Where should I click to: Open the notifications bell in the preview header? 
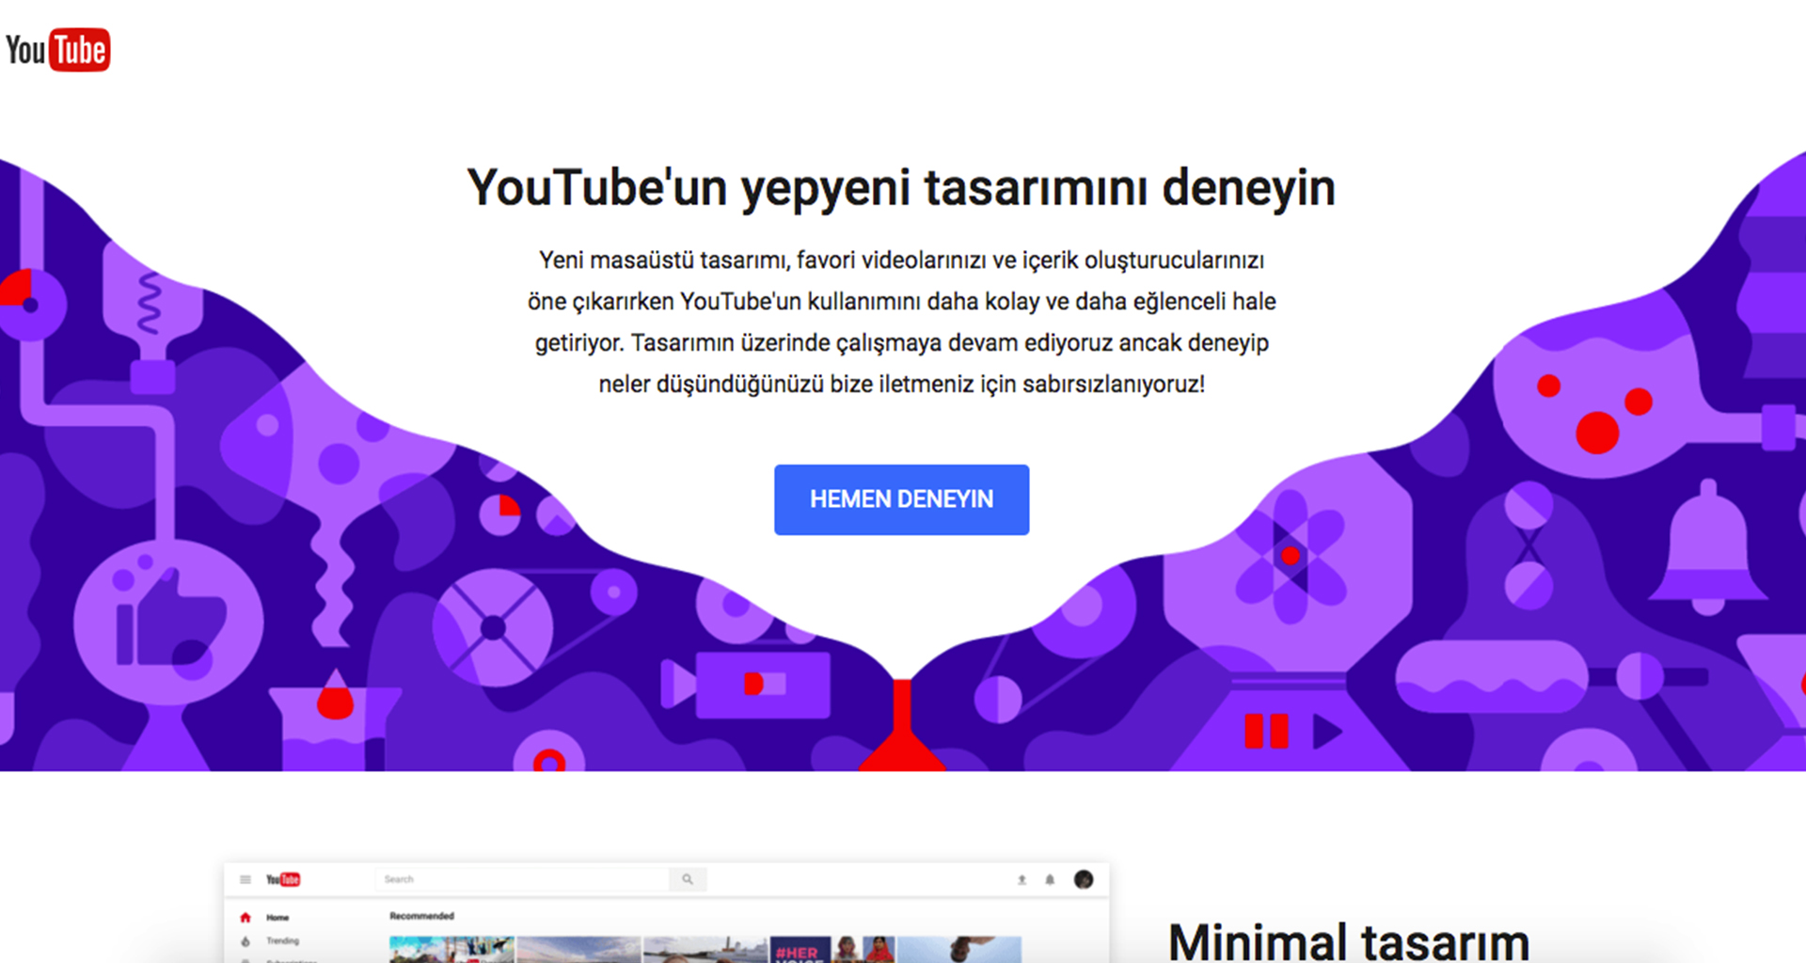[x=1050, y=879]
